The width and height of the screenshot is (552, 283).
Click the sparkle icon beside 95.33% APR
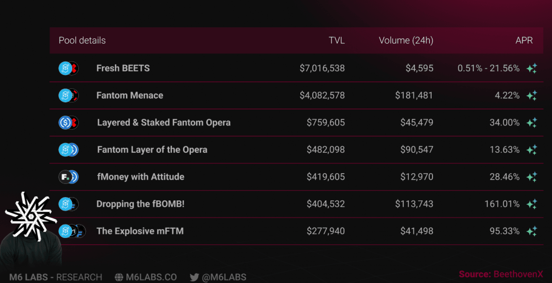tap(532, 231)
